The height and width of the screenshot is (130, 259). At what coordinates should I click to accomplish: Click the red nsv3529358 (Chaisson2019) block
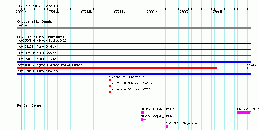point(110,86)
